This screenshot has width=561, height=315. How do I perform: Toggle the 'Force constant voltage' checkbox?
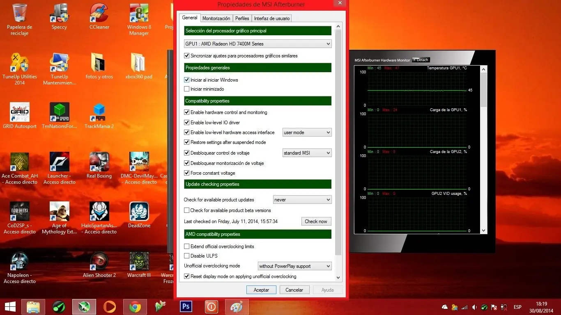[x=187, y=173]
